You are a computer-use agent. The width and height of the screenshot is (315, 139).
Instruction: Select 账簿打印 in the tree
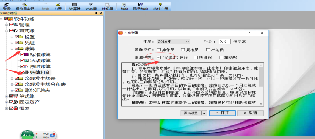[41, 72]
